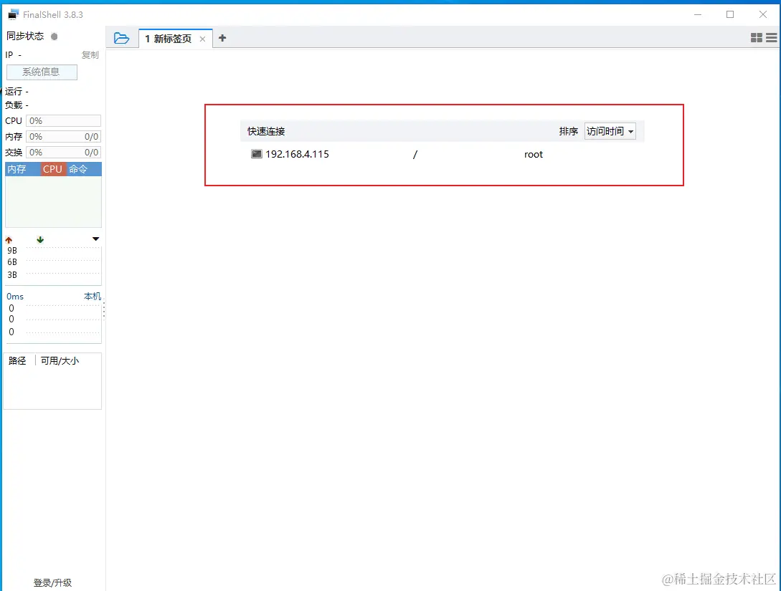Click the CPU usage 0% bar
This screenshot has height=591, width=781.
(63, 121)
